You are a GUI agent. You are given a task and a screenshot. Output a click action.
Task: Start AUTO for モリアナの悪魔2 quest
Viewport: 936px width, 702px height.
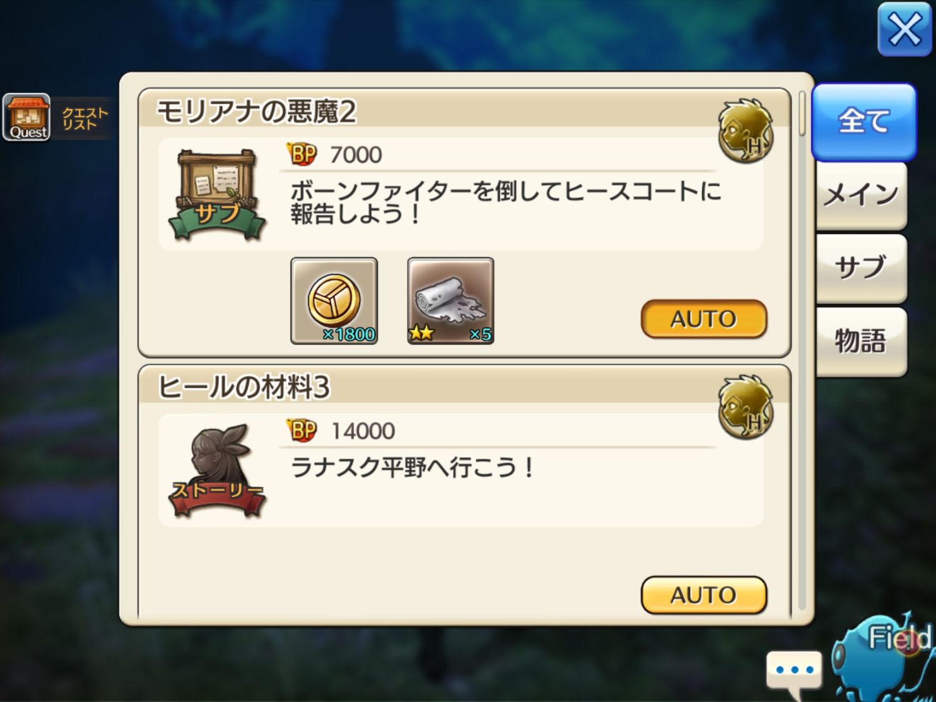click(x=704, y=319)
